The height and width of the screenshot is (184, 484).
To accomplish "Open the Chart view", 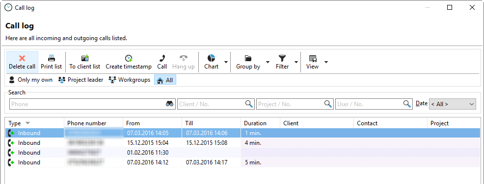I will (211, 62).
